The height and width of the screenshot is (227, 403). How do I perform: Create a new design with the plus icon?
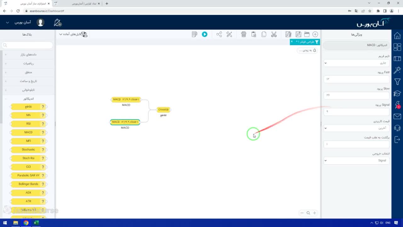(315, 34)
